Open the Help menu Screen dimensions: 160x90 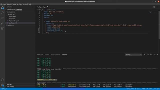click(30, 4)
